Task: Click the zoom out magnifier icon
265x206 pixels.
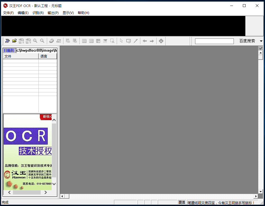Action: (x=42, y=41)
